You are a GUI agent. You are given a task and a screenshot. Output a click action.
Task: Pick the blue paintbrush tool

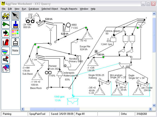click(15, 24)
